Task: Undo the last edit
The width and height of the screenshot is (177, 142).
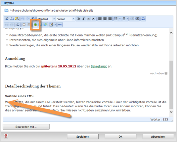Action: click(x=23, y=19)
